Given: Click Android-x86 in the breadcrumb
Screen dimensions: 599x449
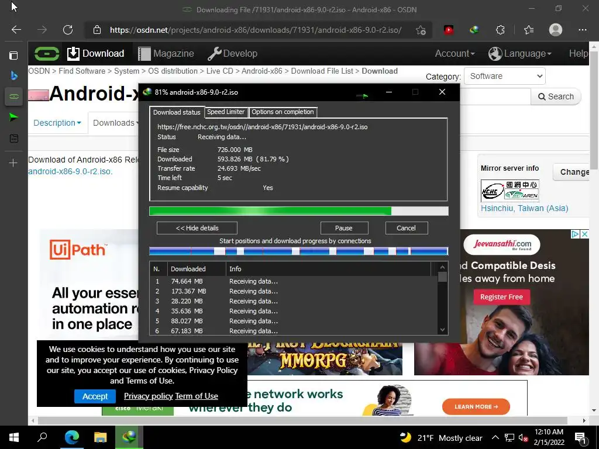Looking at the screenshot, I should pos(261,71).
